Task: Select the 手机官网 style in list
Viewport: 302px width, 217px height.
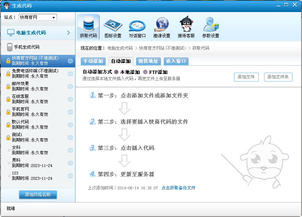Action: pos(21,109)
